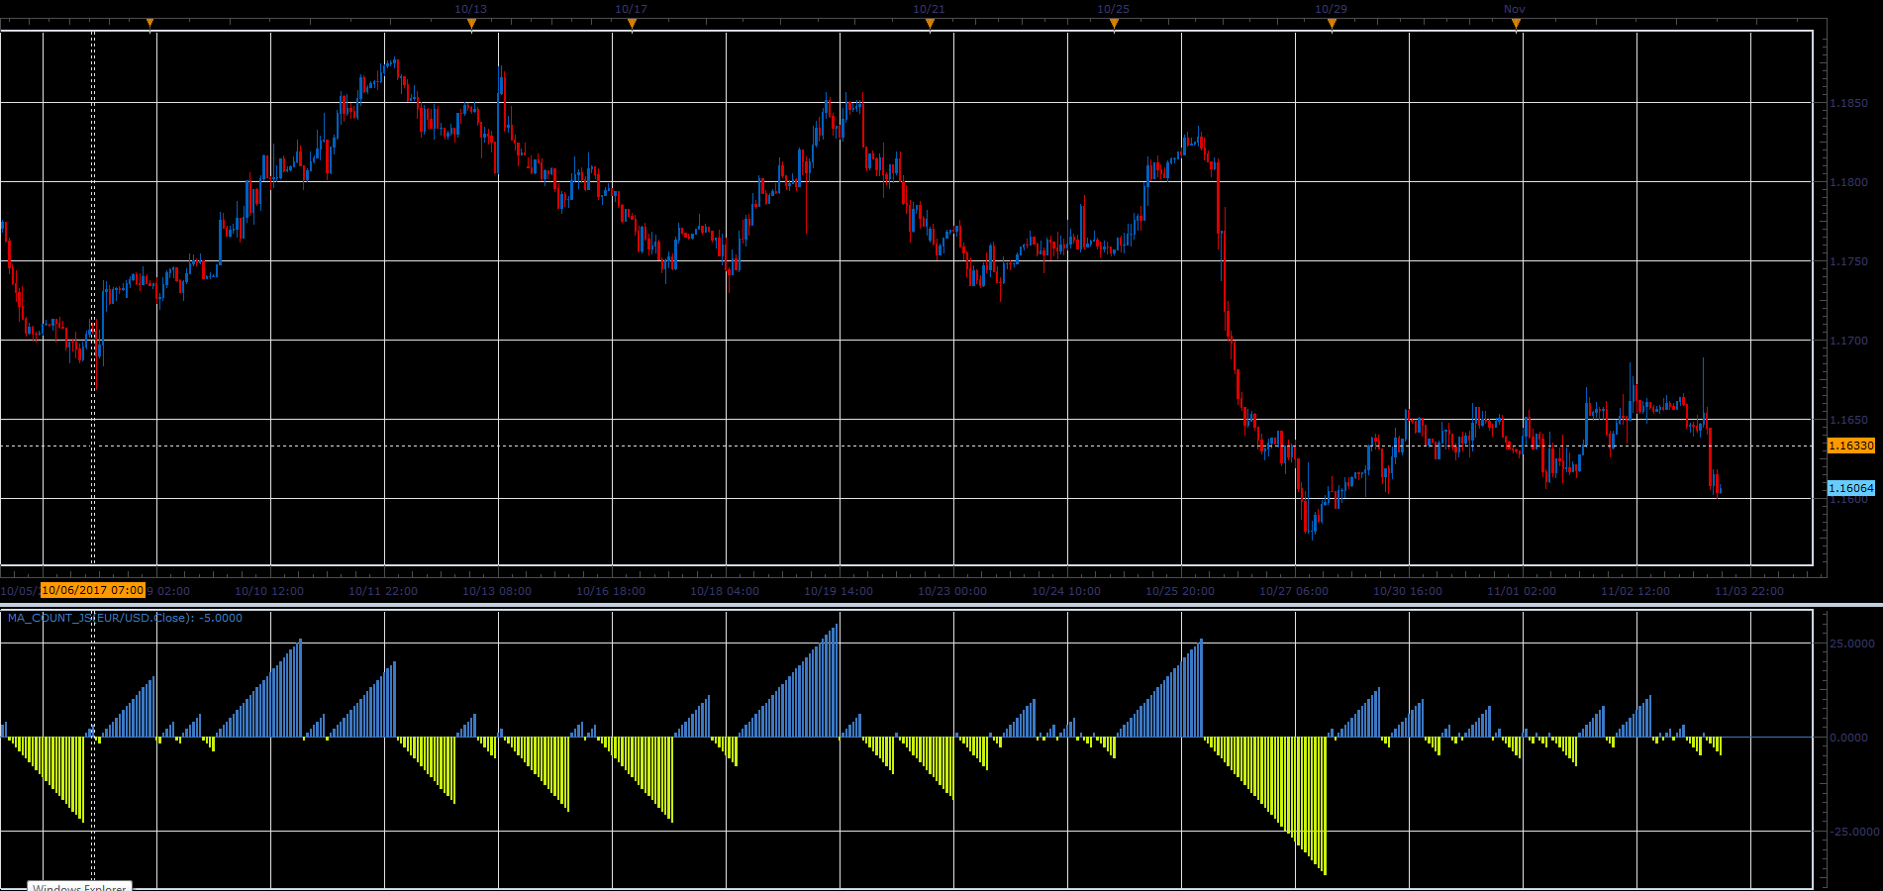Image resolution: width=1883 pixels, height=891 pixels.
Task: Click the highlighted cursor time 10/06/2017 07:00
Action: [93, 590]
